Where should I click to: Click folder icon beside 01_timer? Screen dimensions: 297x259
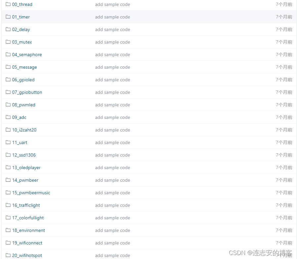[8, 17]
